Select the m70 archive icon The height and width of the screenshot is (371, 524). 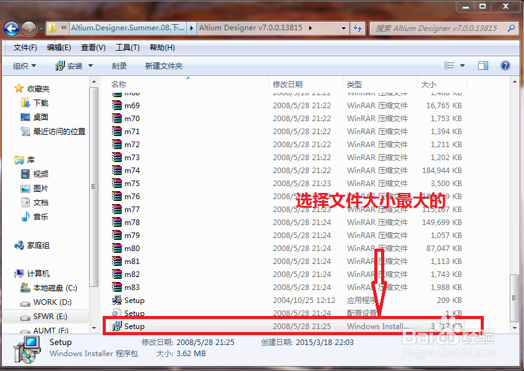tap(117, 119)
